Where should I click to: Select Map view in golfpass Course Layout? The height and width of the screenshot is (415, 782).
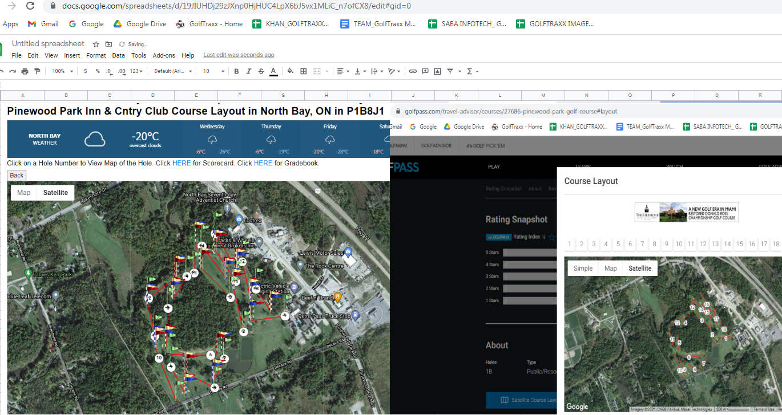[611, 268]
